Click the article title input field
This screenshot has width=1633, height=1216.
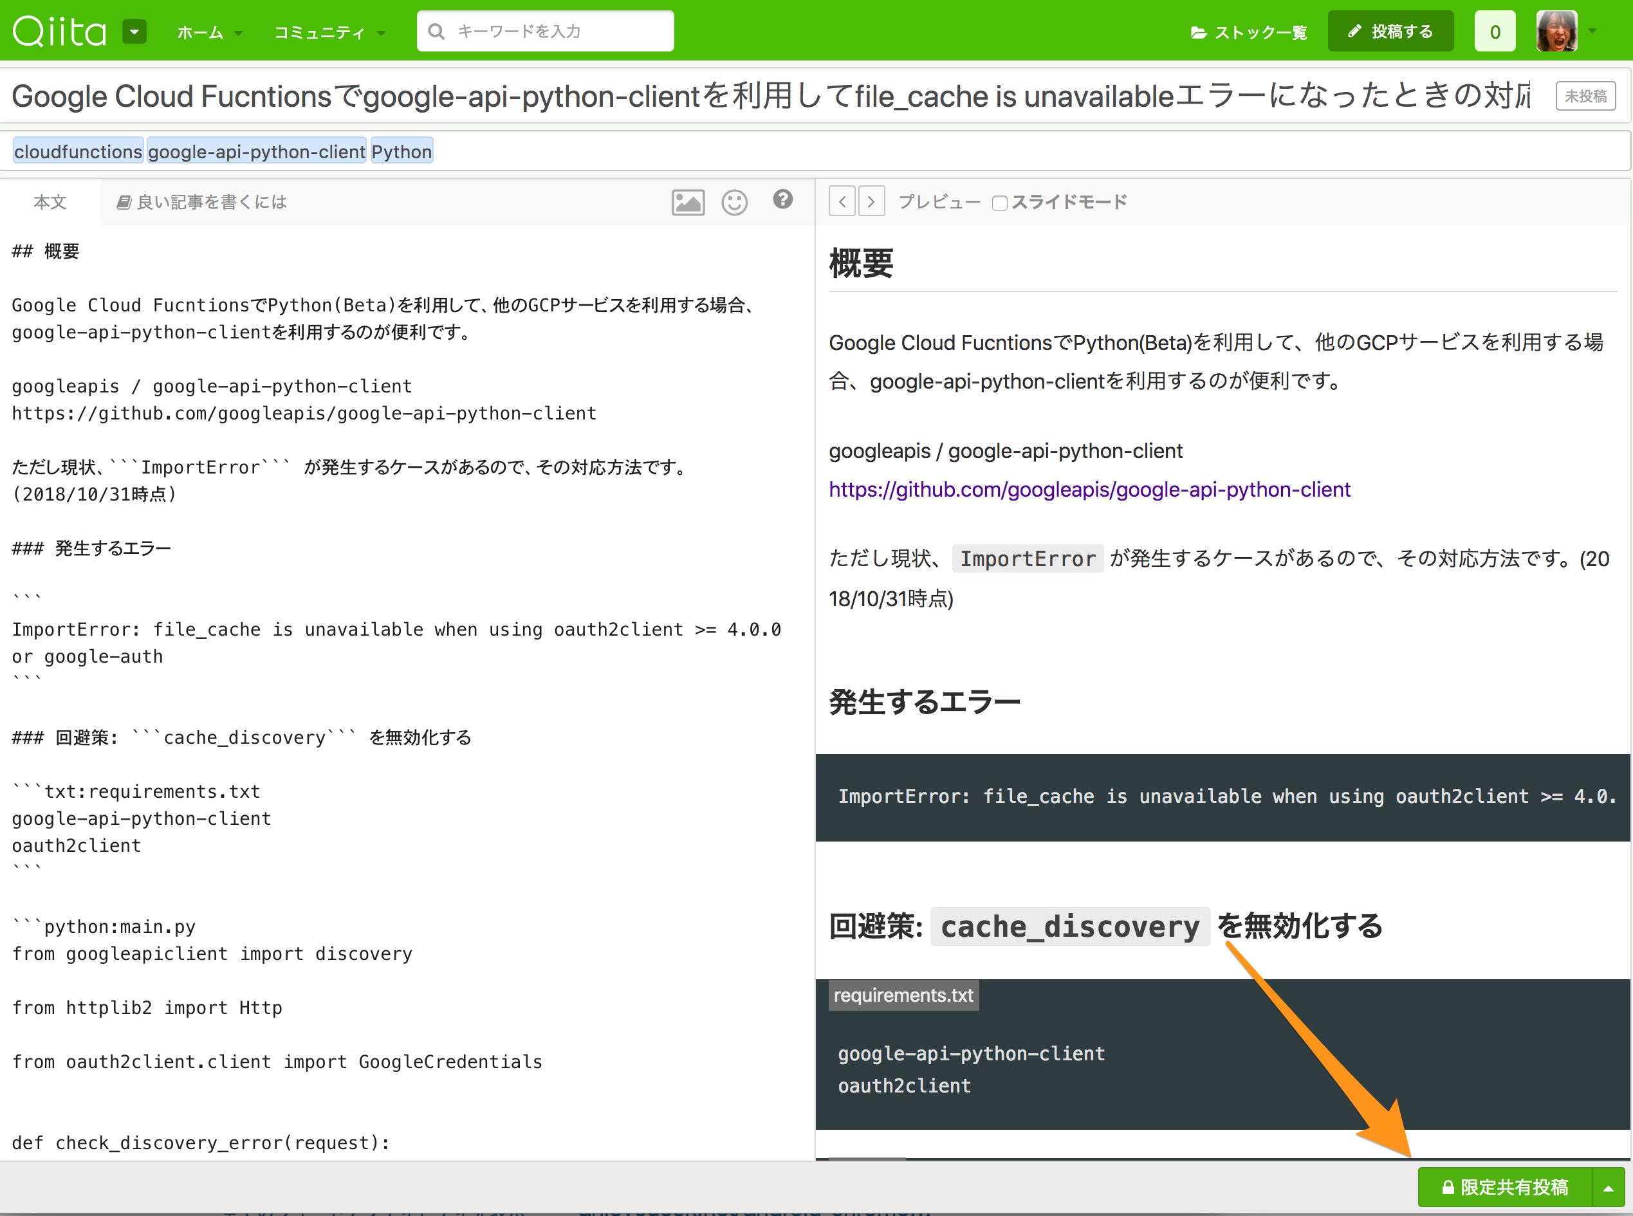[771, 96]
